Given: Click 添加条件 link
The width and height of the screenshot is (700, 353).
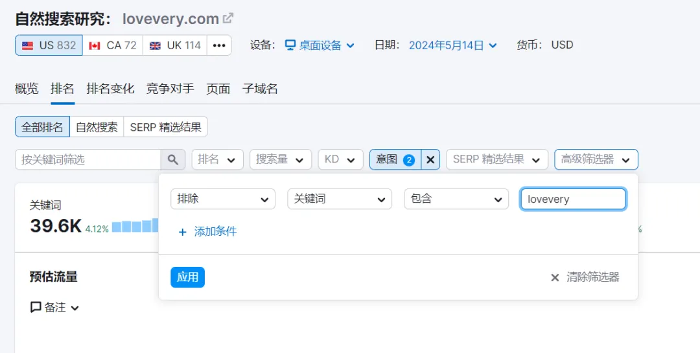Looking at the screenshot, I should pyautogui.click(x=215, y=232).
